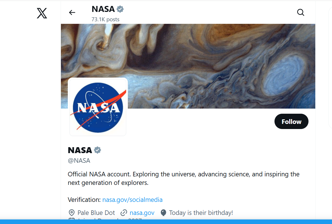Click the location pin icon beside Pale Blue Dot

tap(72, 212)
